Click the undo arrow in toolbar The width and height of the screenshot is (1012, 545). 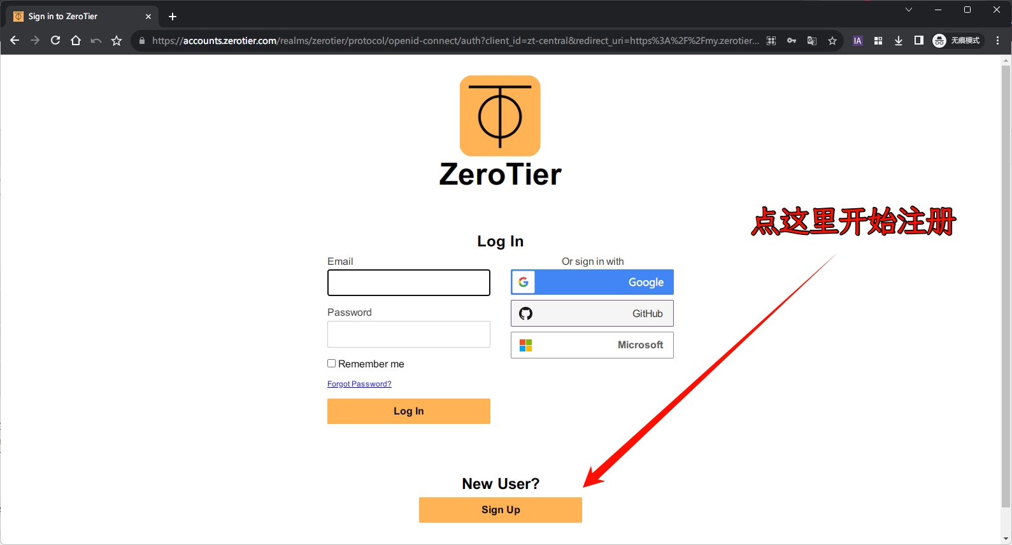click(x=96, y=41)
